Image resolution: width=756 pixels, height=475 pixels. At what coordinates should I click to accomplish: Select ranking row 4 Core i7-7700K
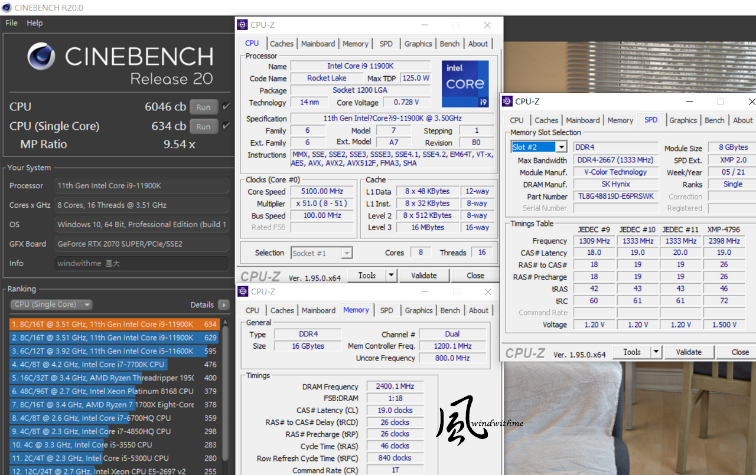coord(115,365)
